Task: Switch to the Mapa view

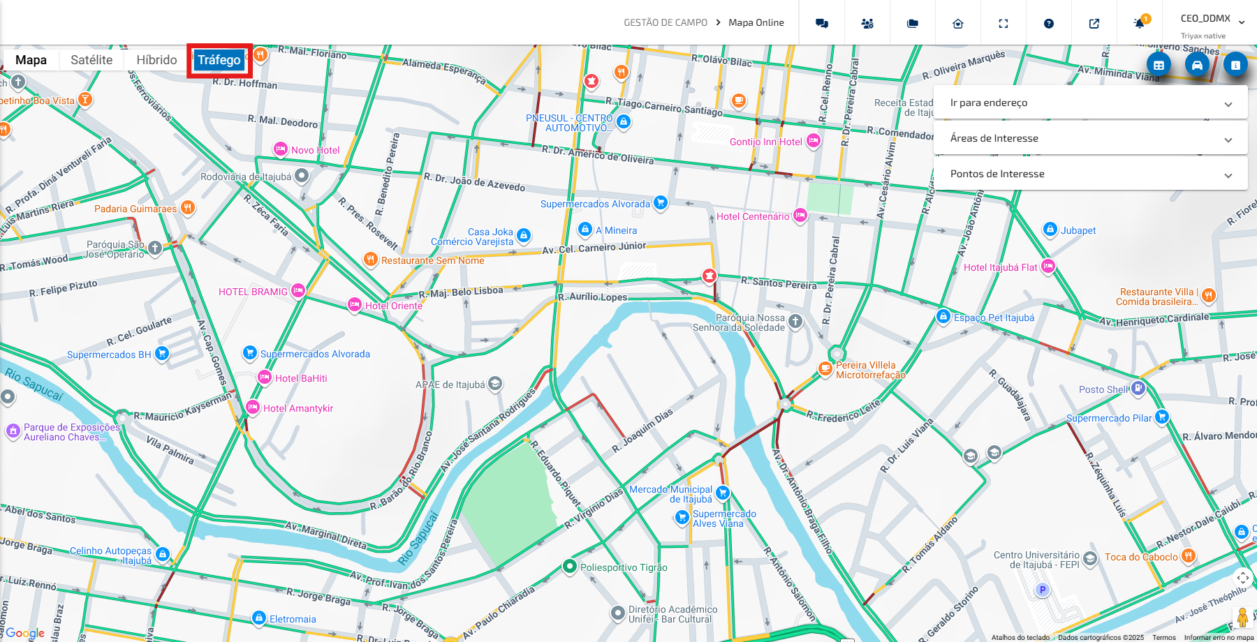Action: tap(31, 60)
